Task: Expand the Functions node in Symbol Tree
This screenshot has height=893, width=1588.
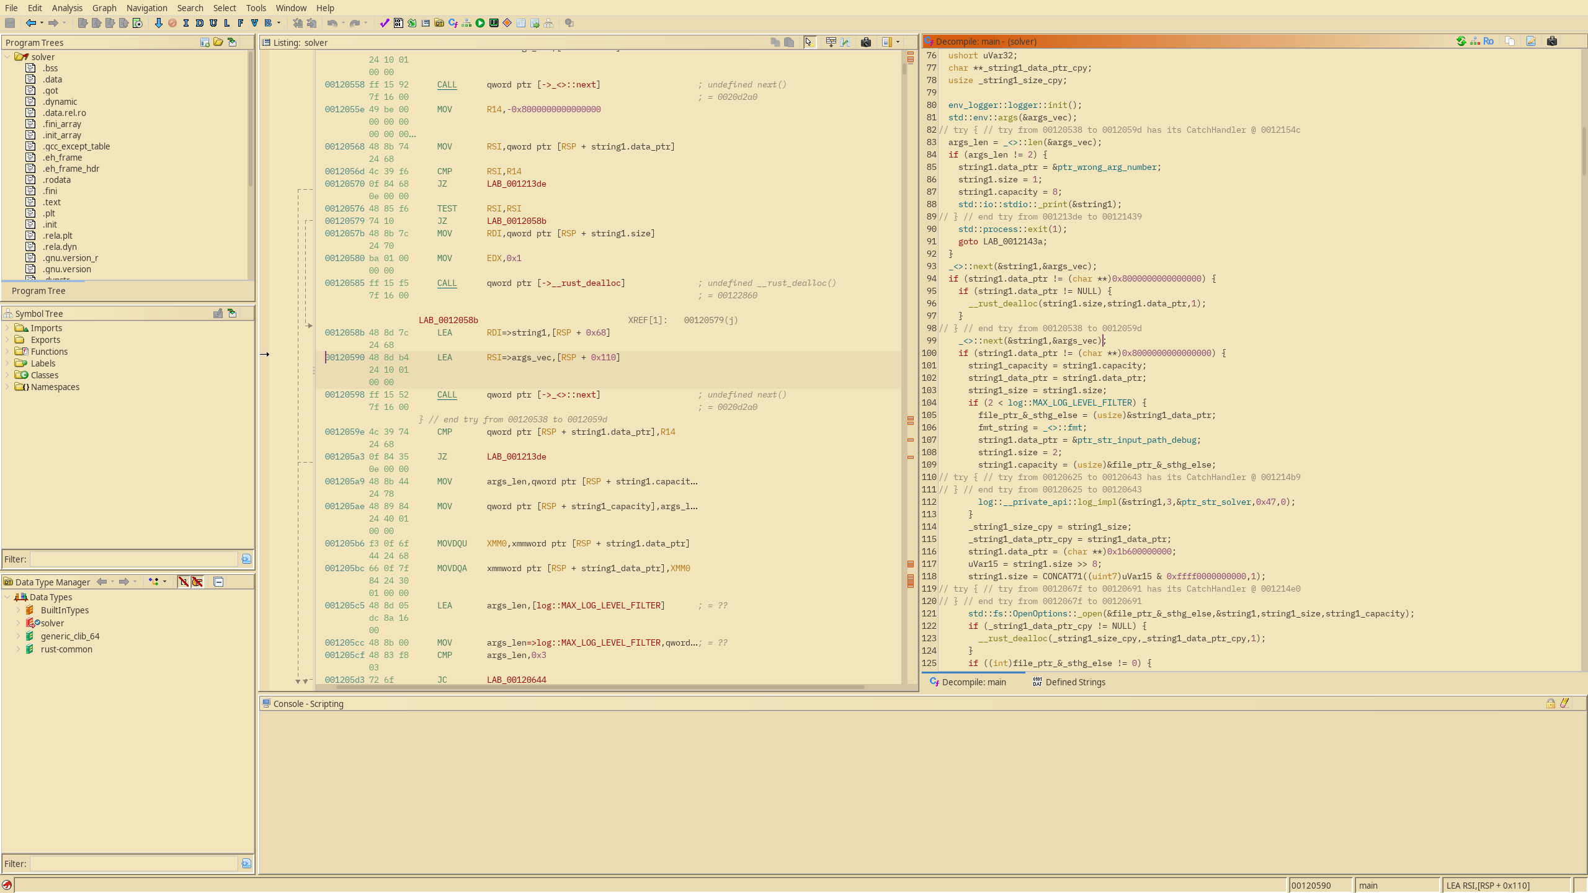Action: coord(7,352)
